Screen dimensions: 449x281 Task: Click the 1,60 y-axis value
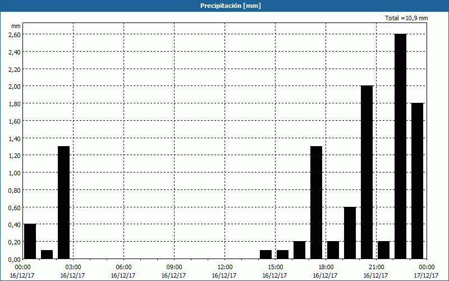pyautogui.click(x=15, y=121)
